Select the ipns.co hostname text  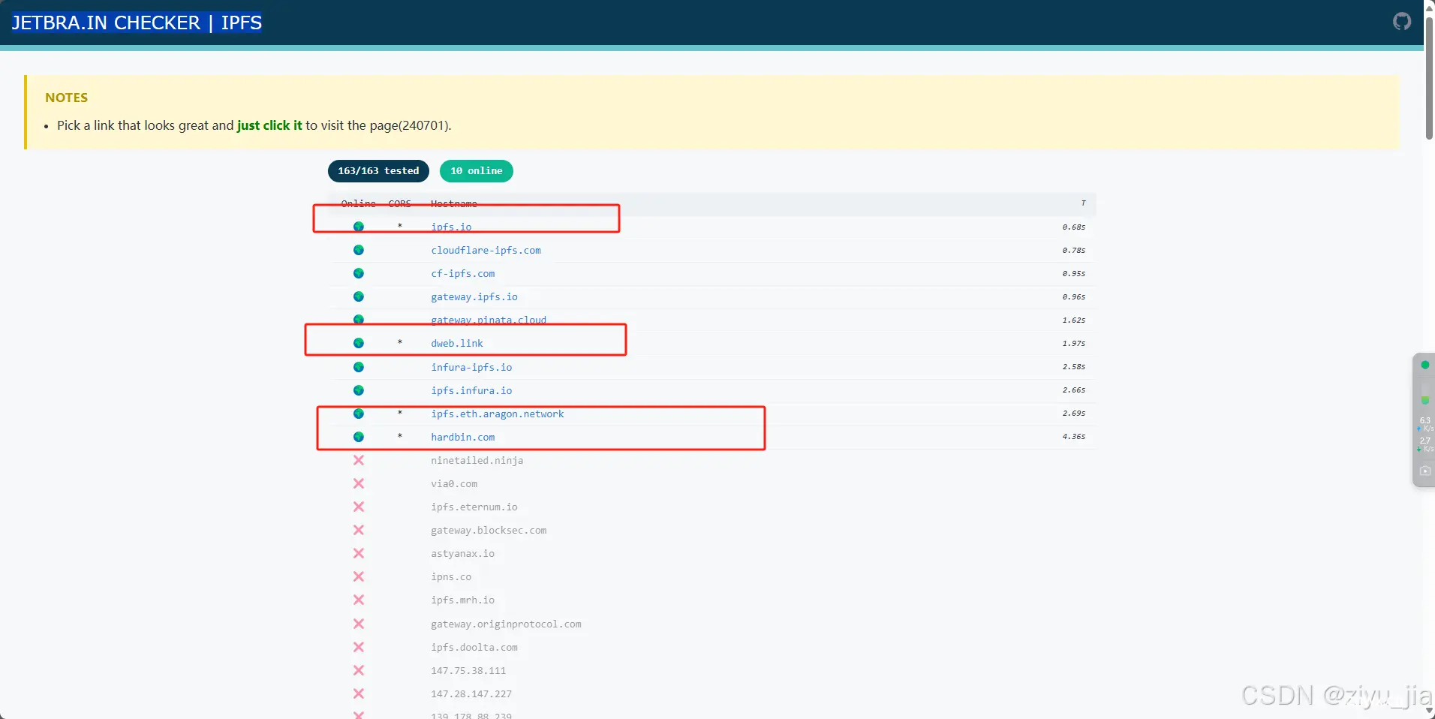pos(451,576)
